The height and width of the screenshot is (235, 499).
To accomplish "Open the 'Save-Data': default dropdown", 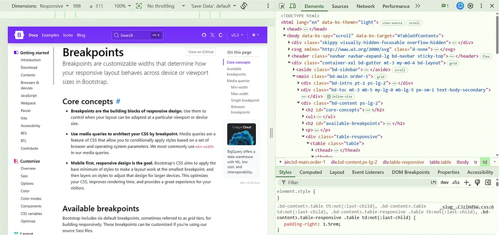I will (213, 6).
